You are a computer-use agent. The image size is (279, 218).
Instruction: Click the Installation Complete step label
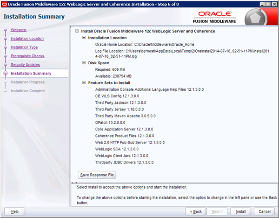click(27, 91)
